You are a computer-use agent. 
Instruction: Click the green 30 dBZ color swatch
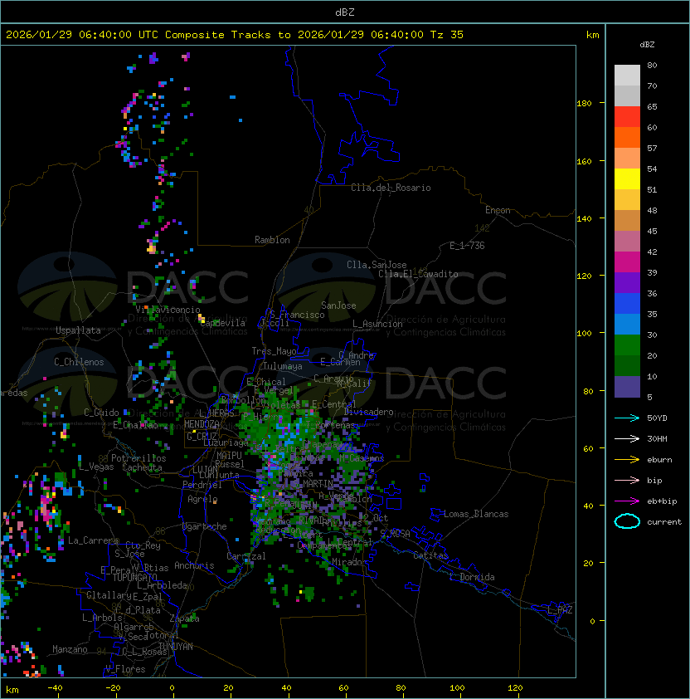[x=627, y=345]
